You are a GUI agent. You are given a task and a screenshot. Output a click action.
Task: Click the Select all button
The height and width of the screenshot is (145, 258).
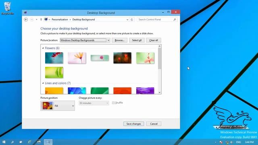tap(137, 40)
